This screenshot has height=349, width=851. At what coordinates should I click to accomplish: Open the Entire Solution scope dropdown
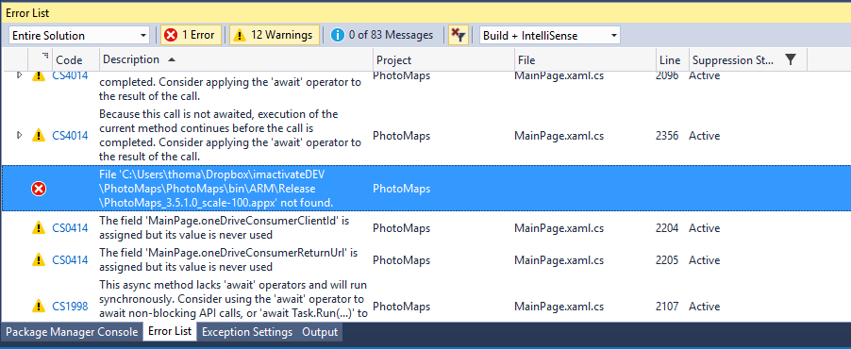[x=79, y=36]
